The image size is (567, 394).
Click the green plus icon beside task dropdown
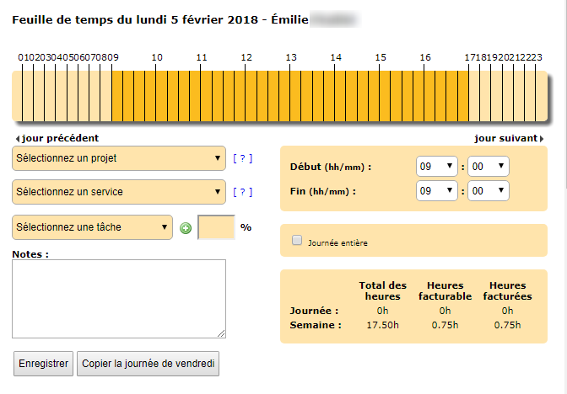186,227
